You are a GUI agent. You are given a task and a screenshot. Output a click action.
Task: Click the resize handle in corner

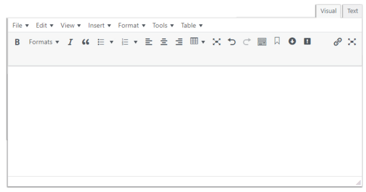pyautogui.click(x=358, y=183)
